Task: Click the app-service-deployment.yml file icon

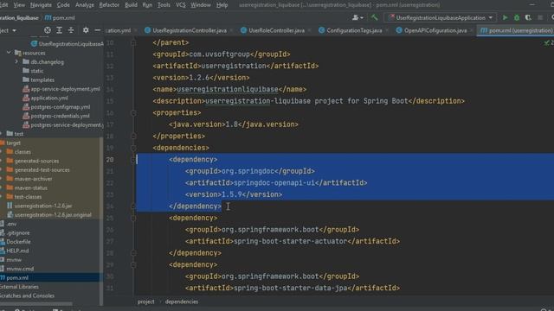Action: pos(26,89)
